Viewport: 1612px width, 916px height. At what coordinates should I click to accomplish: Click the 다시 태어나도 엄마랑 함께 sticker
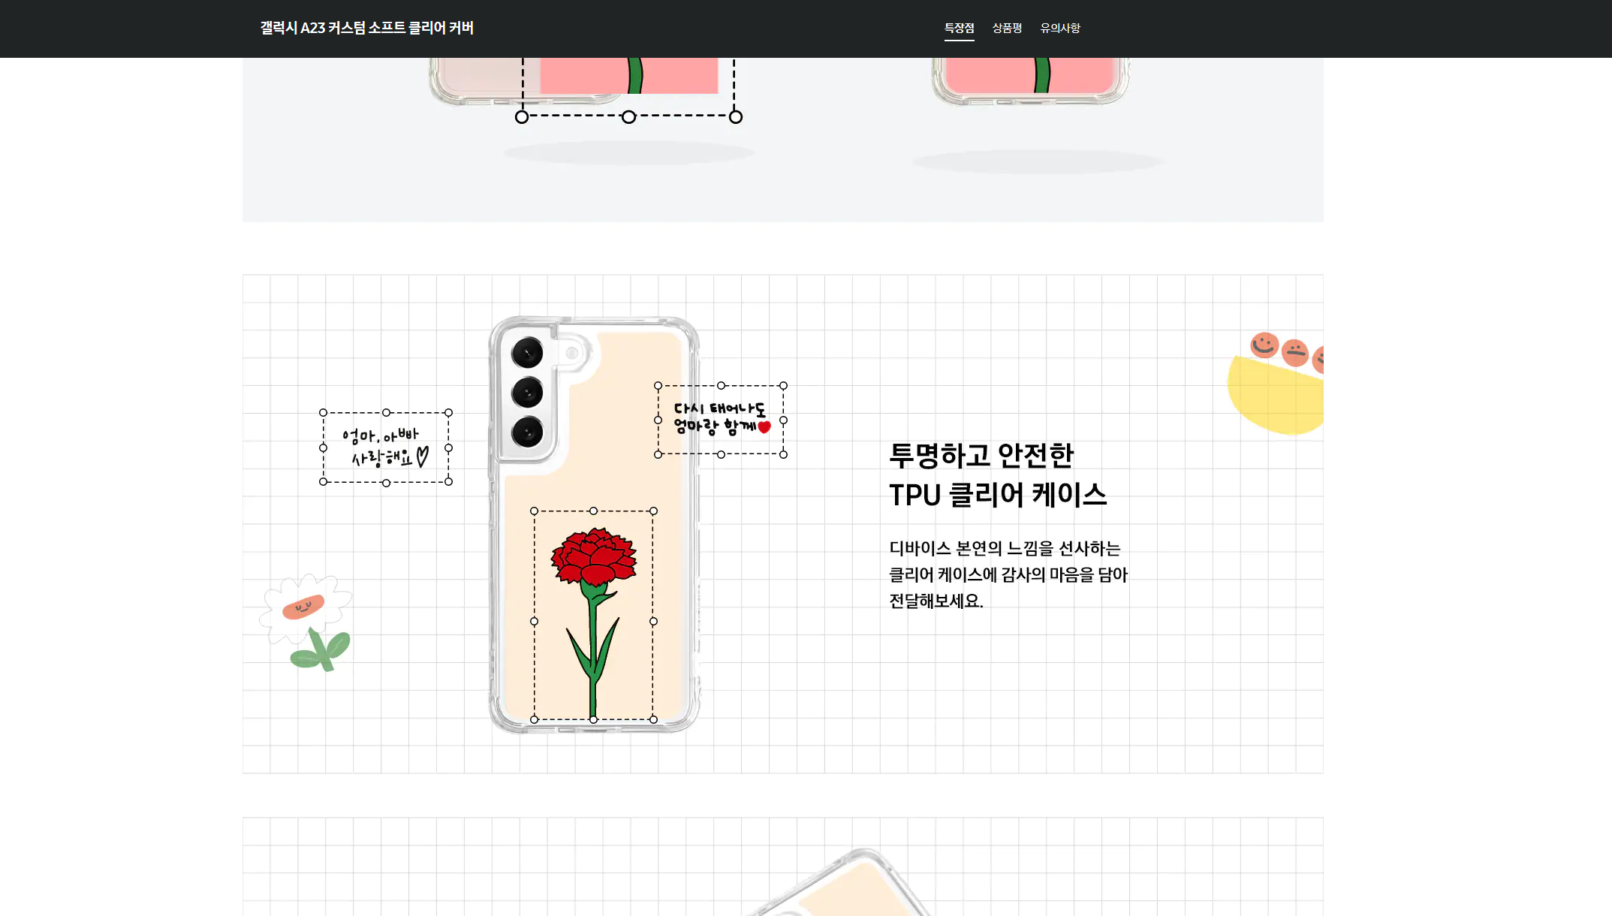pyautogui.click(x=721, y=420)
